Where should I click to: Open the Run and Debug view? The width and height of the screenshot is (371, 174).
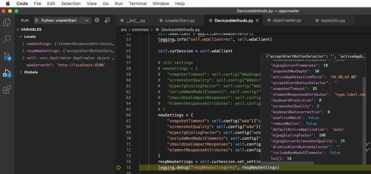(x=7, y=73)
